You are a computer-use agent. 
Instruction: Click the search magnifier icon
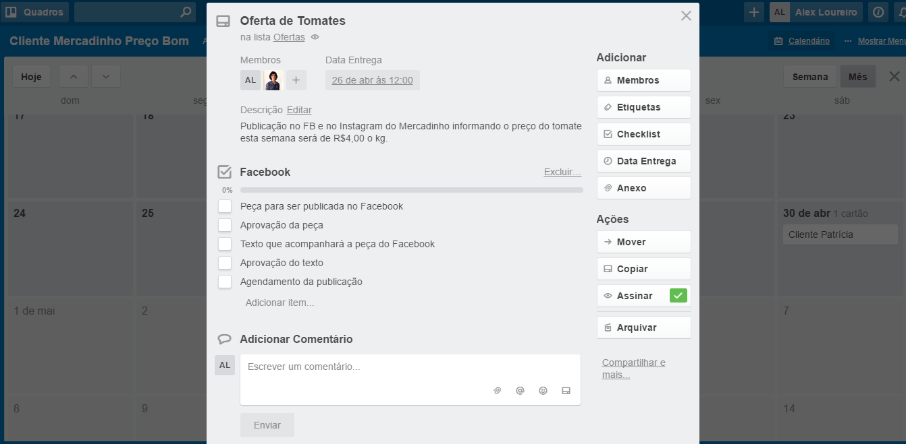click(186, 12)
